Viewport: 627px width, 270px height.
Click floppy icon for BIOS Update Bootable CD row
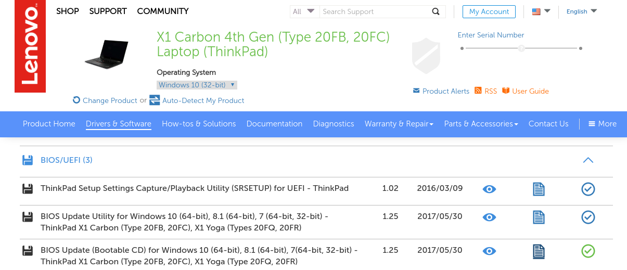point(28,251)
